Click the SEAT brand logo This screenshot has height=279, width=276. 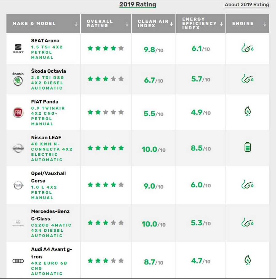click(x=18, y=48)
